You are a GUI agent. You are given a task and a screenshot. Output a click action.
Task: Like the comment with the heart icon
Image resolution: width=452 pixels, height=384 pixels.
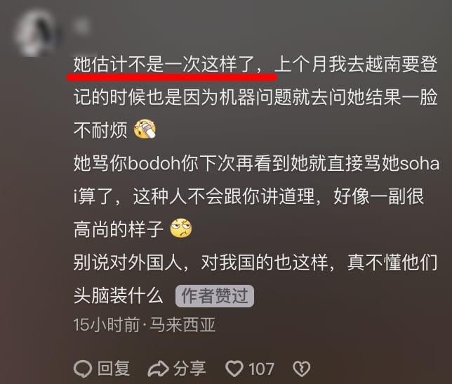(x=234, y=369)
